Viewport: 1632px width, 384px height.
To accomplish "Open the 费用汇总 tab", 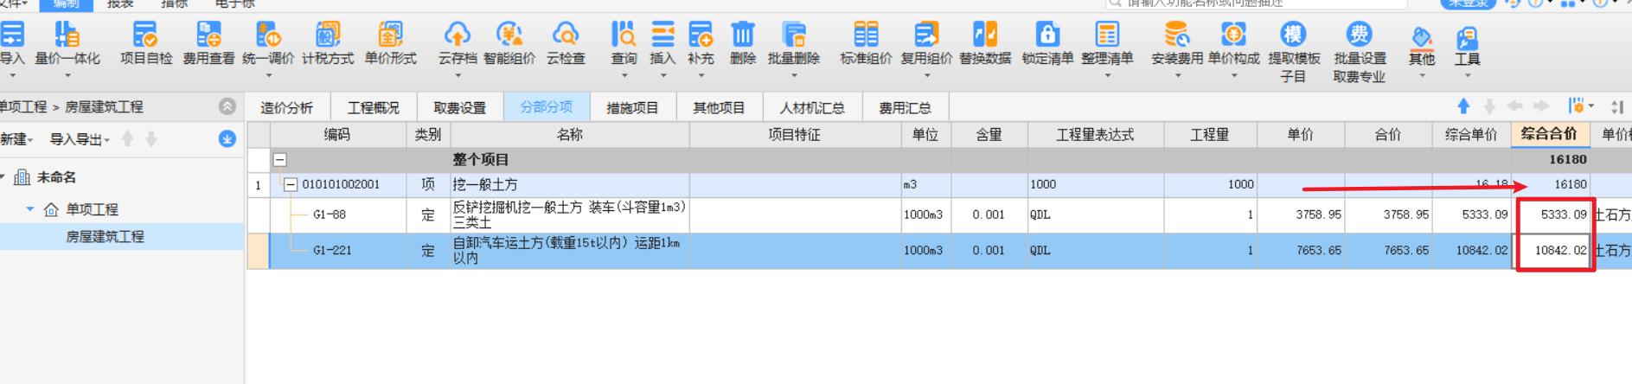I will point(905,107).
